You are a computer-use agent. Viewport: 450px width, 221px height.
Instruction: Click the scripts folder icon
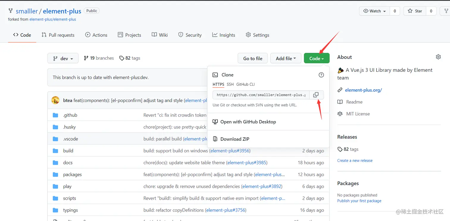(x=55, y=198)
